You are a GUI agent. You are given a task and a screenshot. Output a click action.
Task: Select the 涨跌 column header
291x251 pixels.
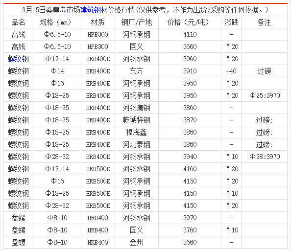tap(231, 22)
